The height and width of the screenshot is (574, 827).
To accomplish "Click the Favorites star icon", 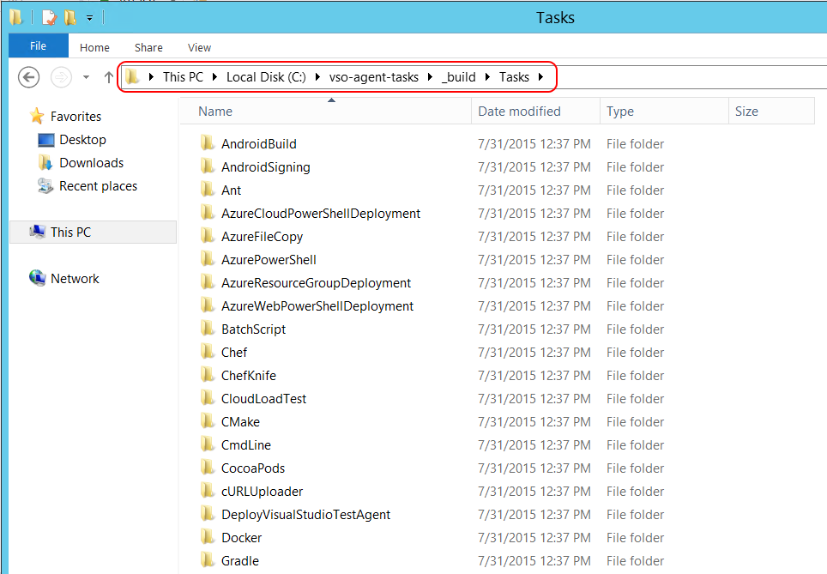I will coord(37,116).
